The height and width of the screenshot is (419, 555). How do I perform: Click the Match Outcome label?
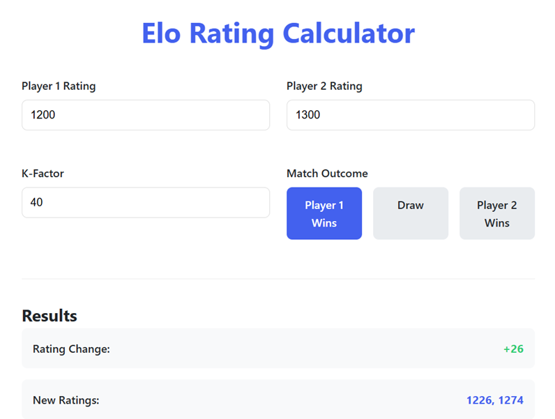click(327, 174)
